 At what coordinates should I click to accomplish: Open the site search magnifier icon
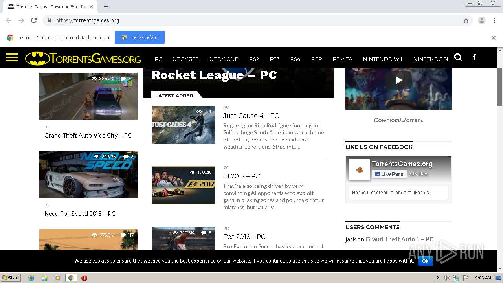pyautogui.click(x=458, y=57)
